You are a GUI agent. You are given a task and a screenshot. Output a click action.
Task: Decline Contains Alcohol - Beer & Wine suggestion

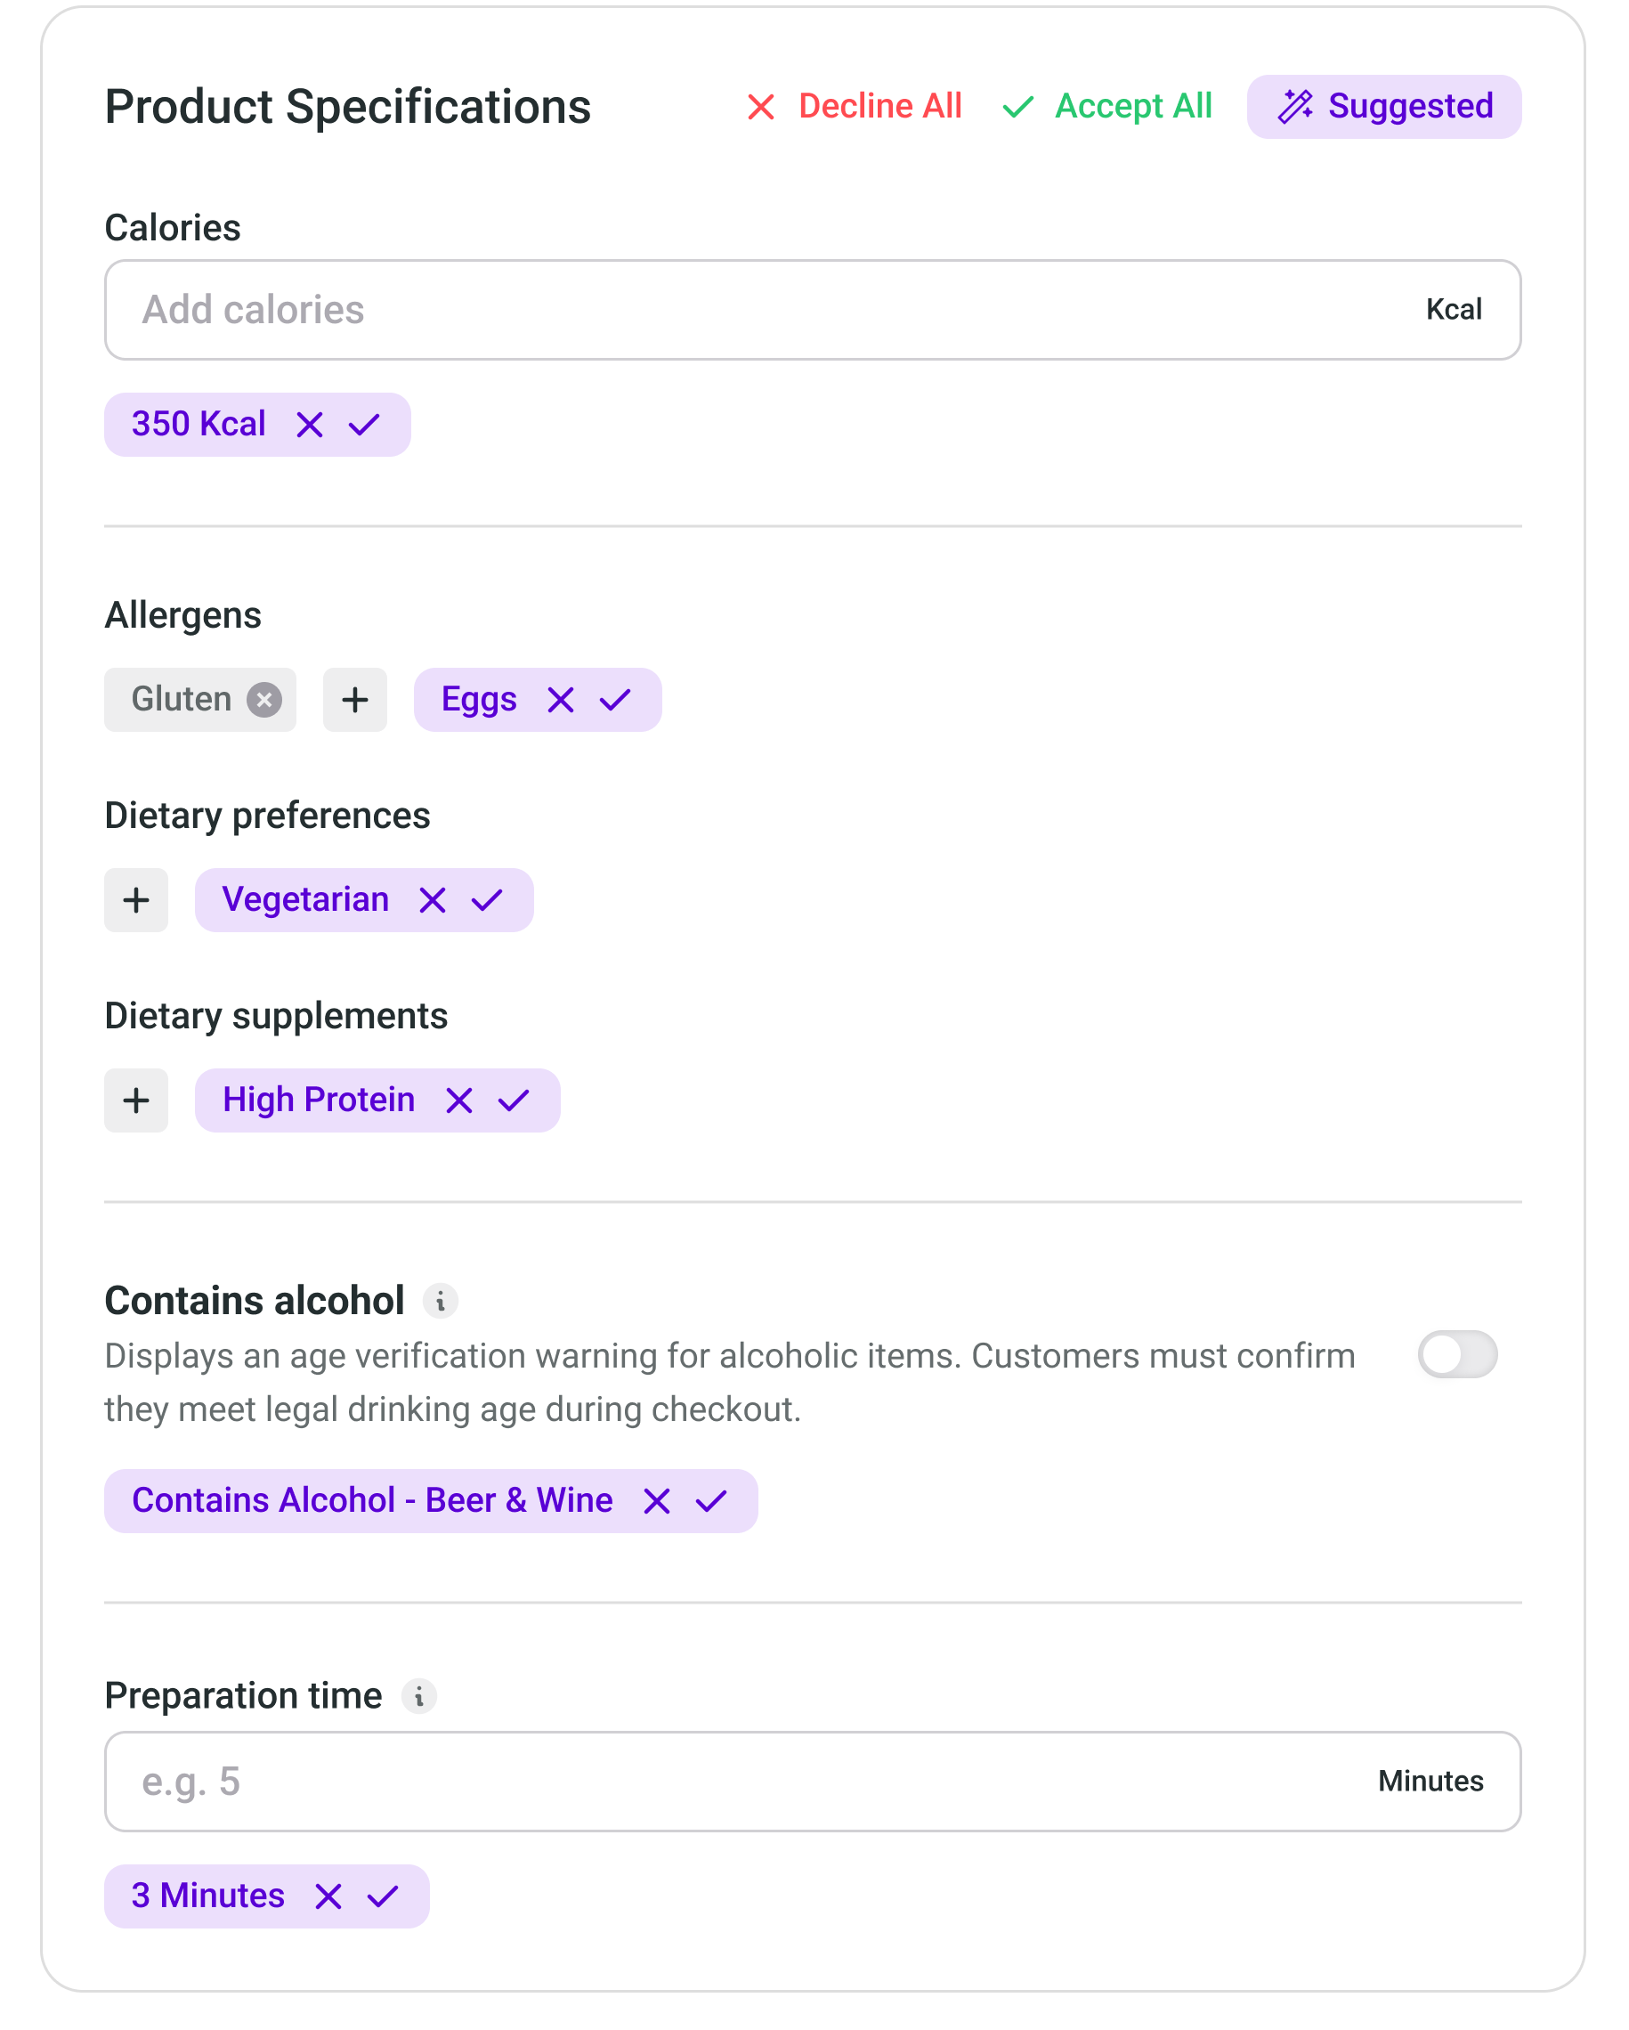[x=656, y=1501]
